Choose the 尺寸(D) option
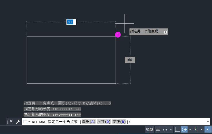The height and width of the screenshot is (134, 212). click(104, 122)
